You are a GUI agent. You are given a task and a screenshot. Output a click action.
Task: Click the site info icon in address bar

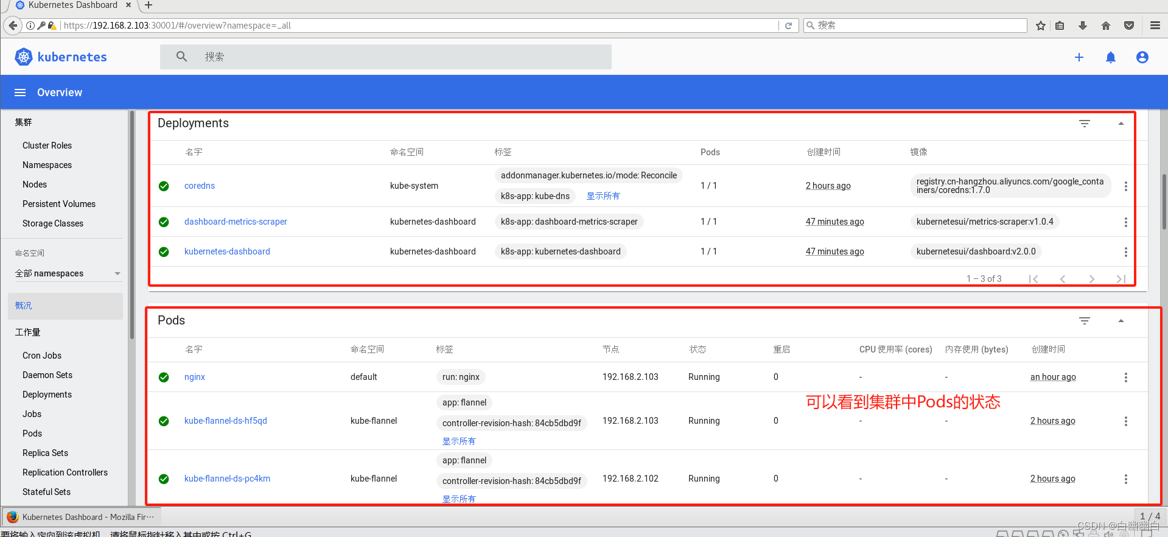30,26
